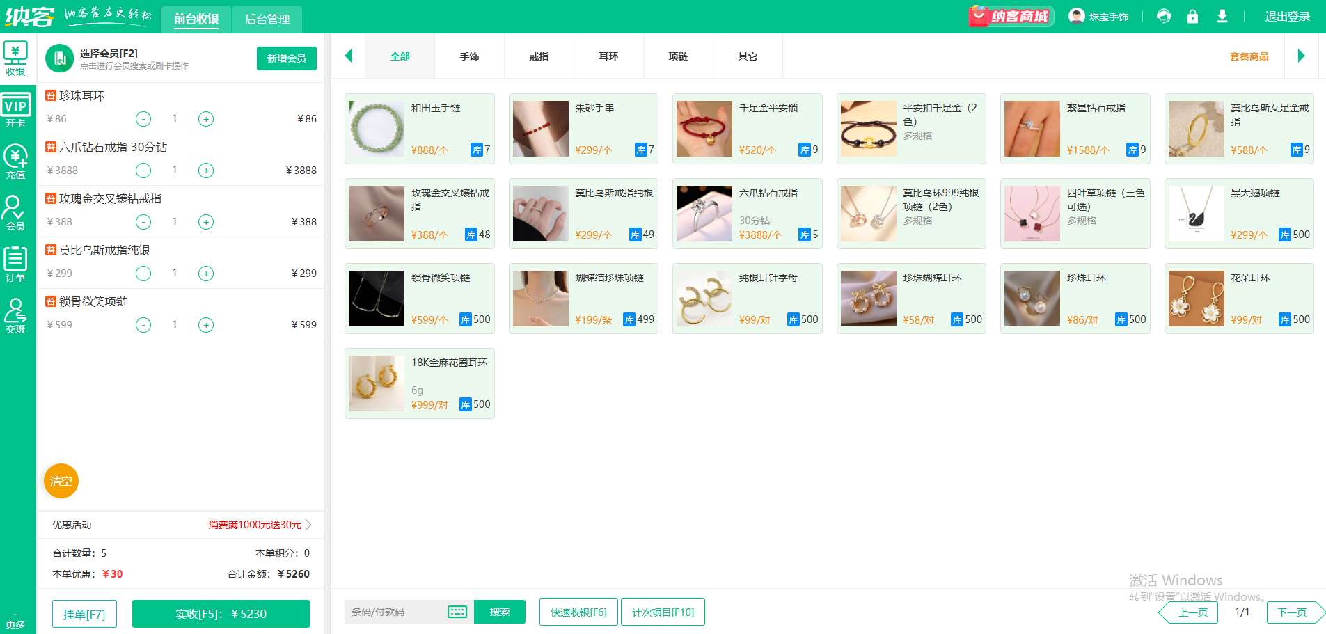Open the 充值 recharge sidebar icon
The height and width of the screenshot is (634, 1326).
click(x=15, y=161)
